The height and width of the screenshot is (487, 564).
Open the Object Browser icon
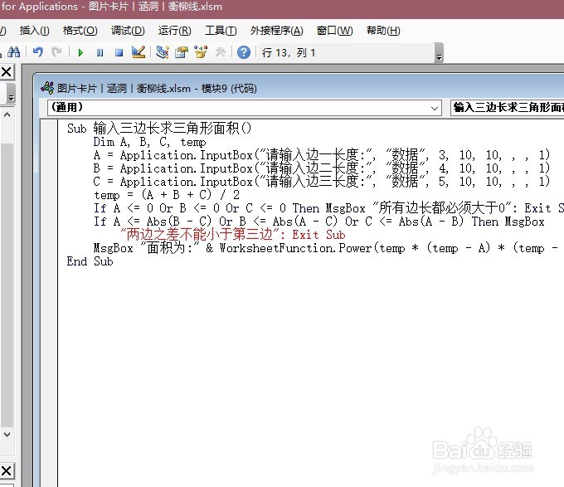(201, 52)
